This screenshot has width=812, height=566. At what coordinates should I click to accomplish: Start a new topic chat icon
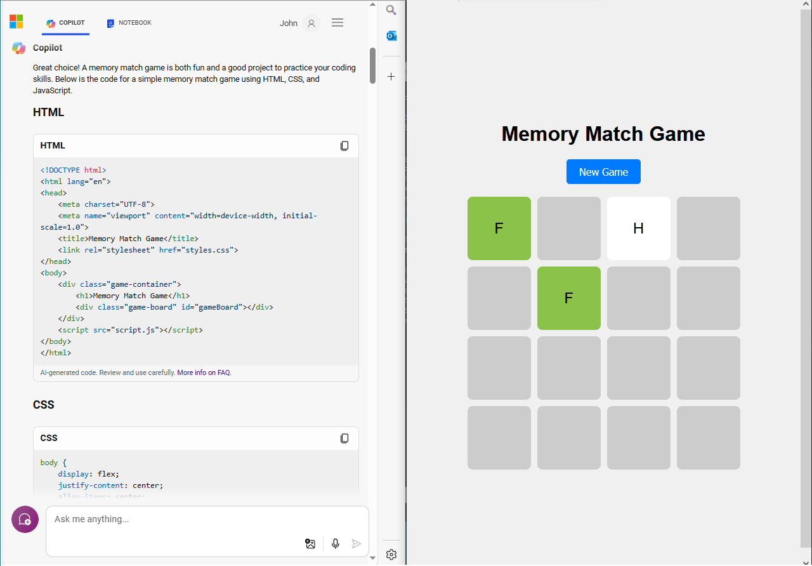[x=25, y=520]
